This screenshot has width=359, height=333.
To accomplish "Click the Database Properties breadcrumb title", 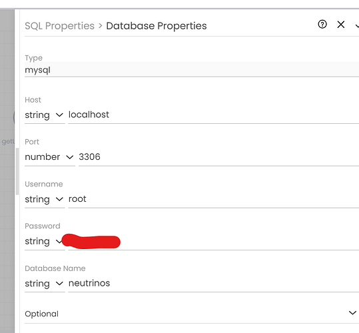I will (157, 25).
